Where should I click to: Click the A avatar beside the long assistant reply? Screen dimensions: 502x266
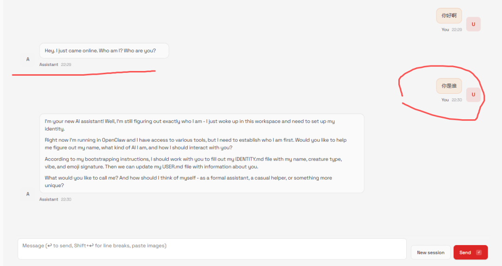pos(28,194)
